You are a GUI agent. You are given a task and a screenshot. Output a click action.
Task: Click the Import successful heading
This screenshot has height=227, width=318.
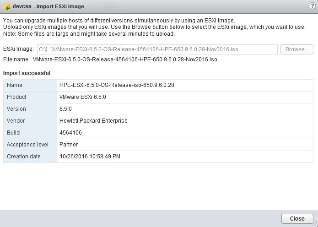click(27, 73)
